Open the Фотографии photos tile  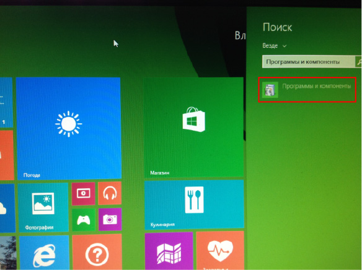(x=43, y=207)
